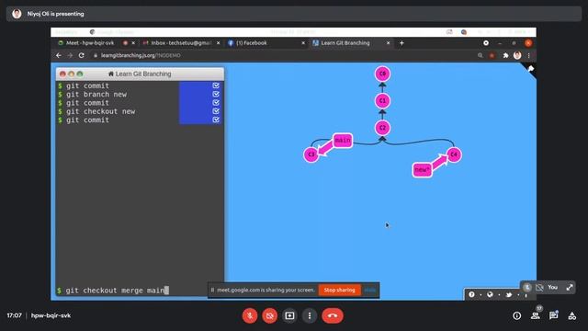This screenshot has height=331, width=588.
Task: Click the globe language icon
Action: (490, 294)
